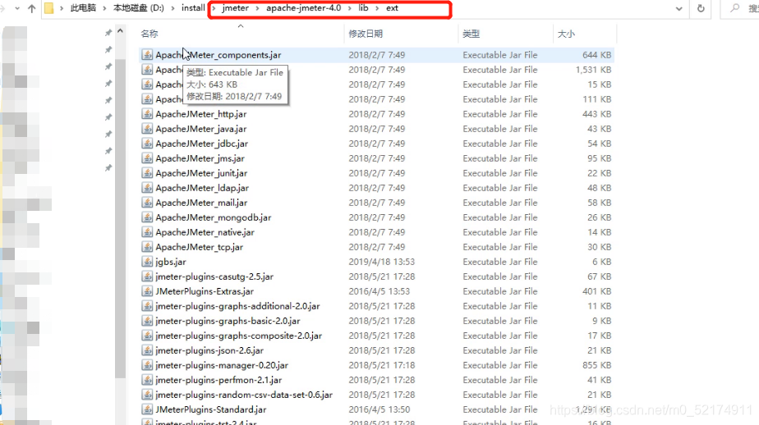Click the Up one level arrow
Image resolution: width=759 pixels, height=425 pixels.
point(32,8)
